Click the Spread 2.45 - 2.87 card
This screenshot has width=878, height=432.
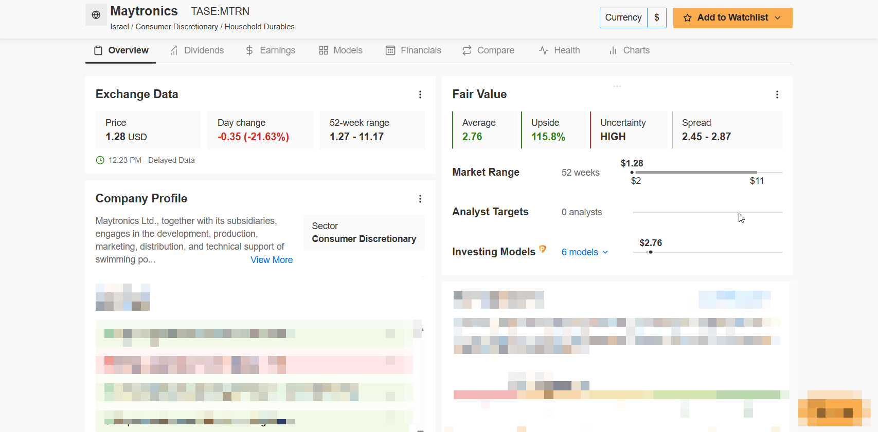pos(727,130)
